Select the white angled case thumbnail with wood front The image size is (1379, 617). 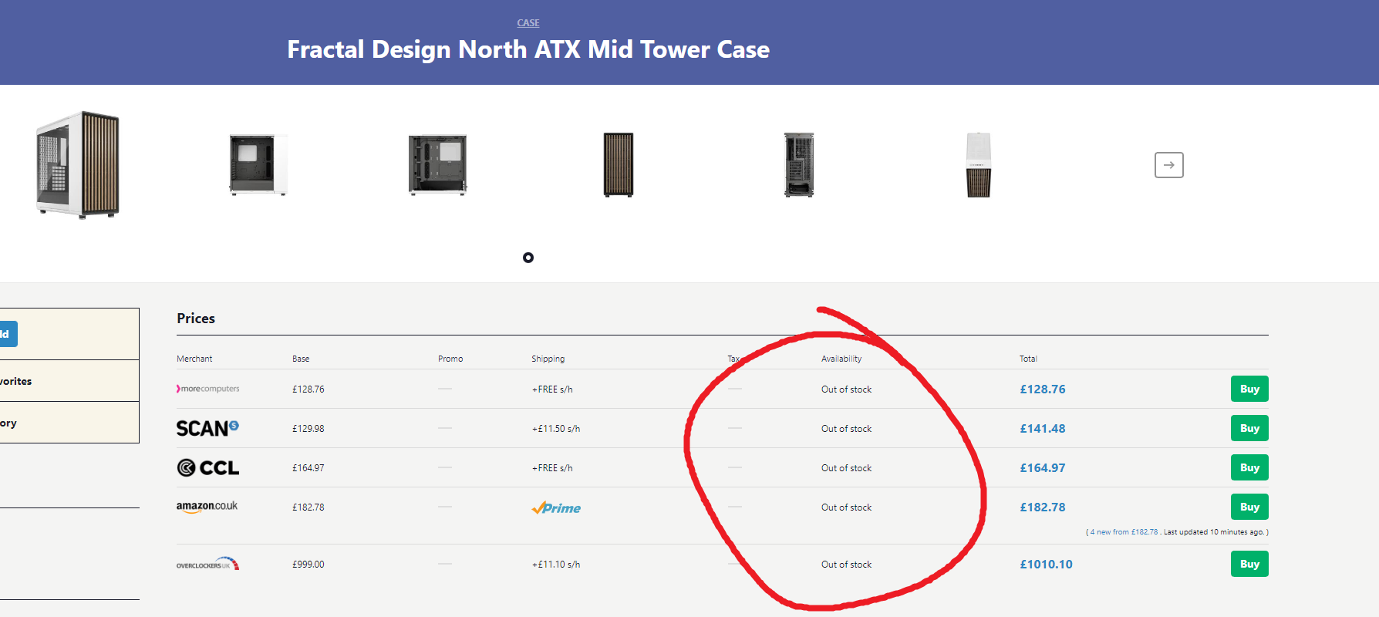pyautogui.click(x=78, y=165)
